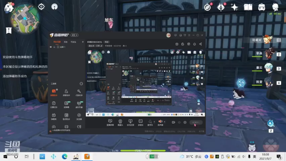
Task: Collapse the toolbox section
Action: [81, 84]
